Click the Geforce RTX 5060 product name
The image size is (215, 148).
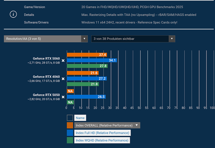[x=46, y=58]
